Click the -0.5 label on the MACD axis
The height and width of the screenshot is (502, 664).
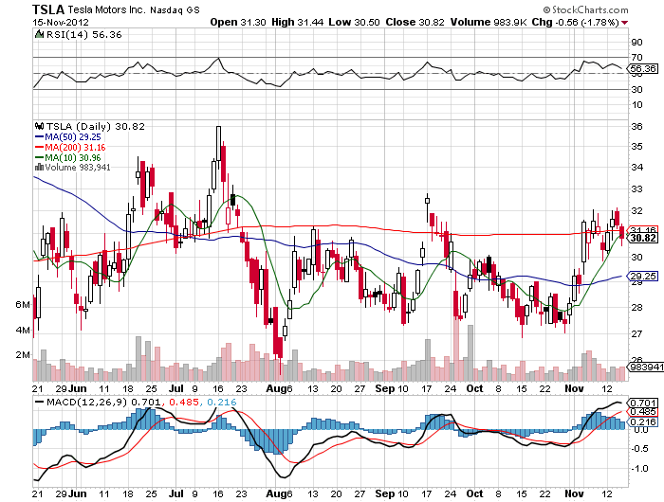coord(639,448)
